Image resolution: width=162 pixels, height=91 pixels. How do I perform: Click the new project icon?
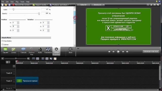click(x=2, y=5)
